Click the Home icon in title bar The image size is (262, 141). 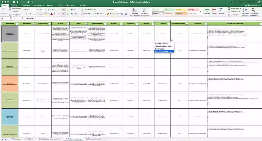tap(14, 2)
